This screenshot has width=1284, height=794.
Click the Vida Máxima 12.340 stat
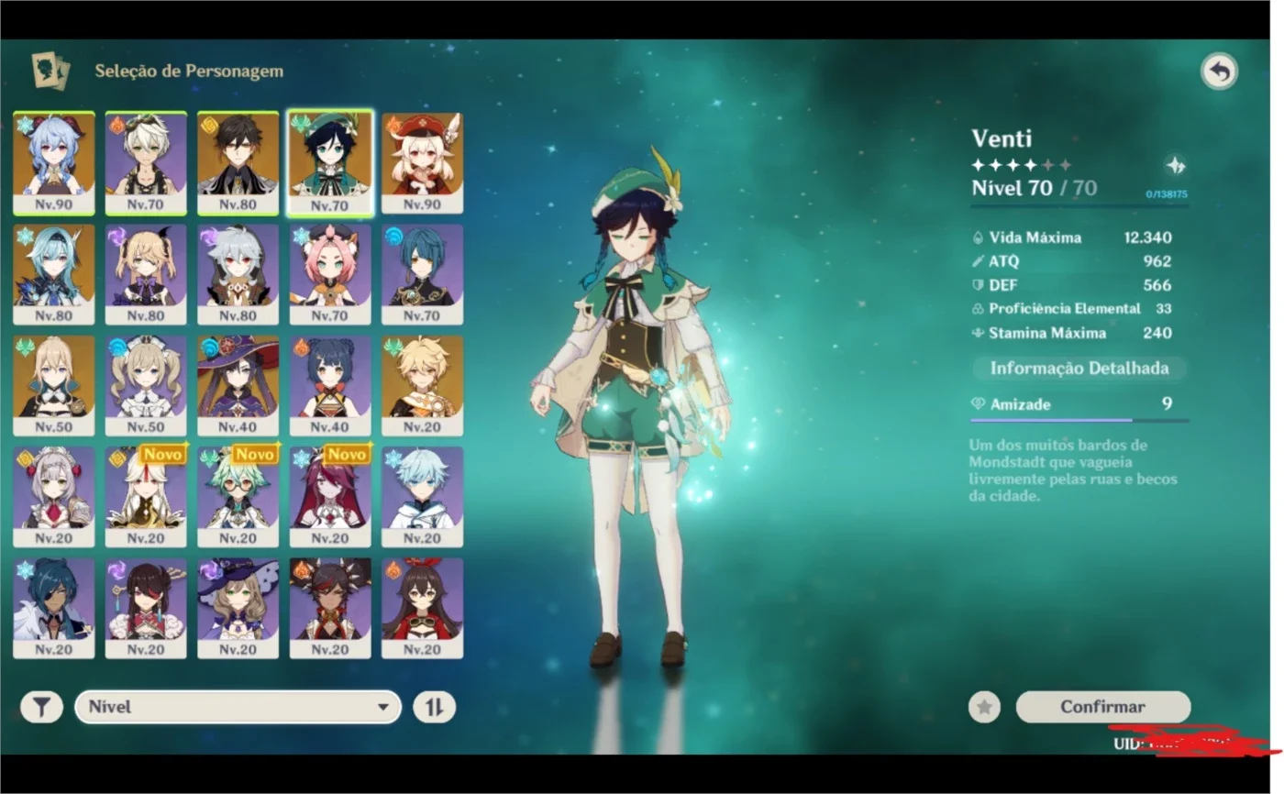(1071, 237)
